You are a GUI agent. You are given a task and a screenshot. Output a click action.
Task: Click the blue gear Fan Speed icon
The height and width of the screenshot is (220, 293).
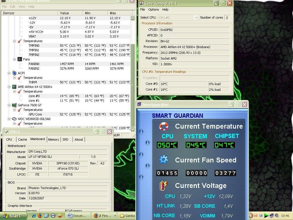(163, 160)
